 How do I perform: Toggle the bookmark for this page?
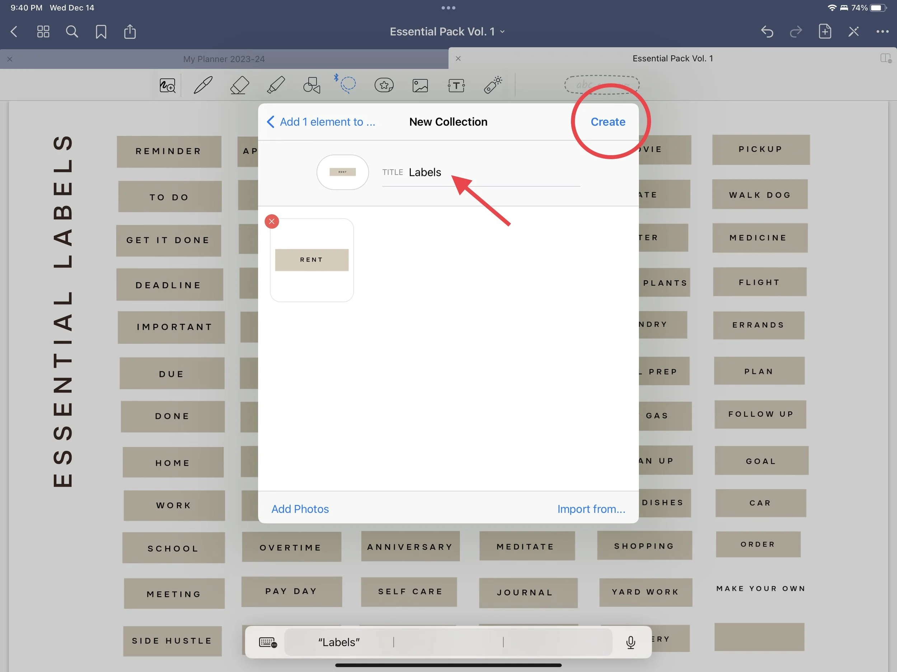coord(101,32)
